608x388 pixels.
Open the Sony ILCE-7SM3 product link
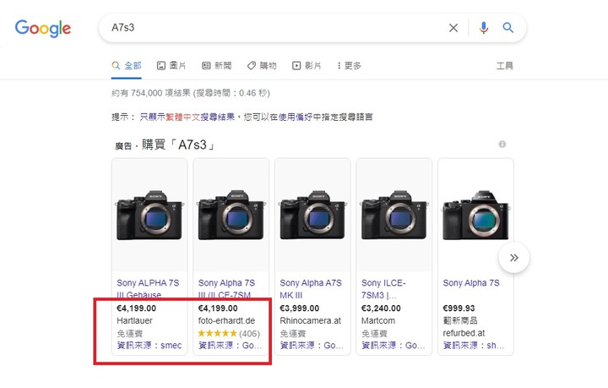[383, 289]
